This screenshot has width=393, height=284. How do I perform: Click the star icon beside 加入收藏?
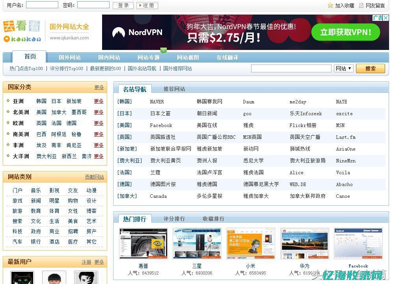[330, 6]
